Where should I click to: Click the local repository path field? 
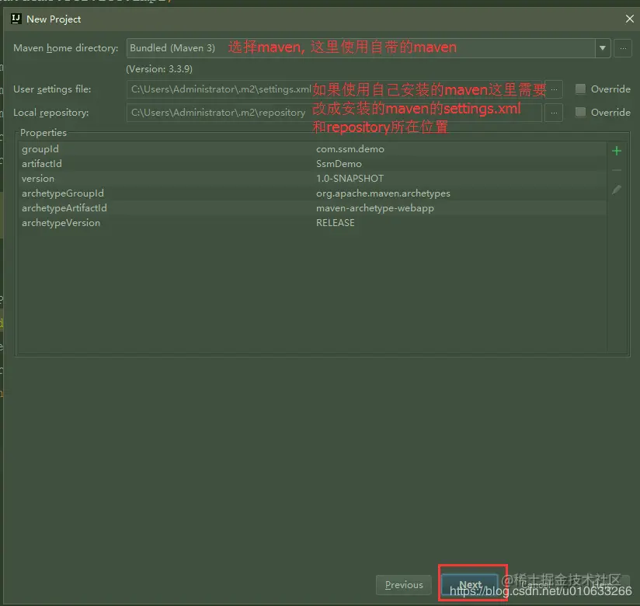334,113
